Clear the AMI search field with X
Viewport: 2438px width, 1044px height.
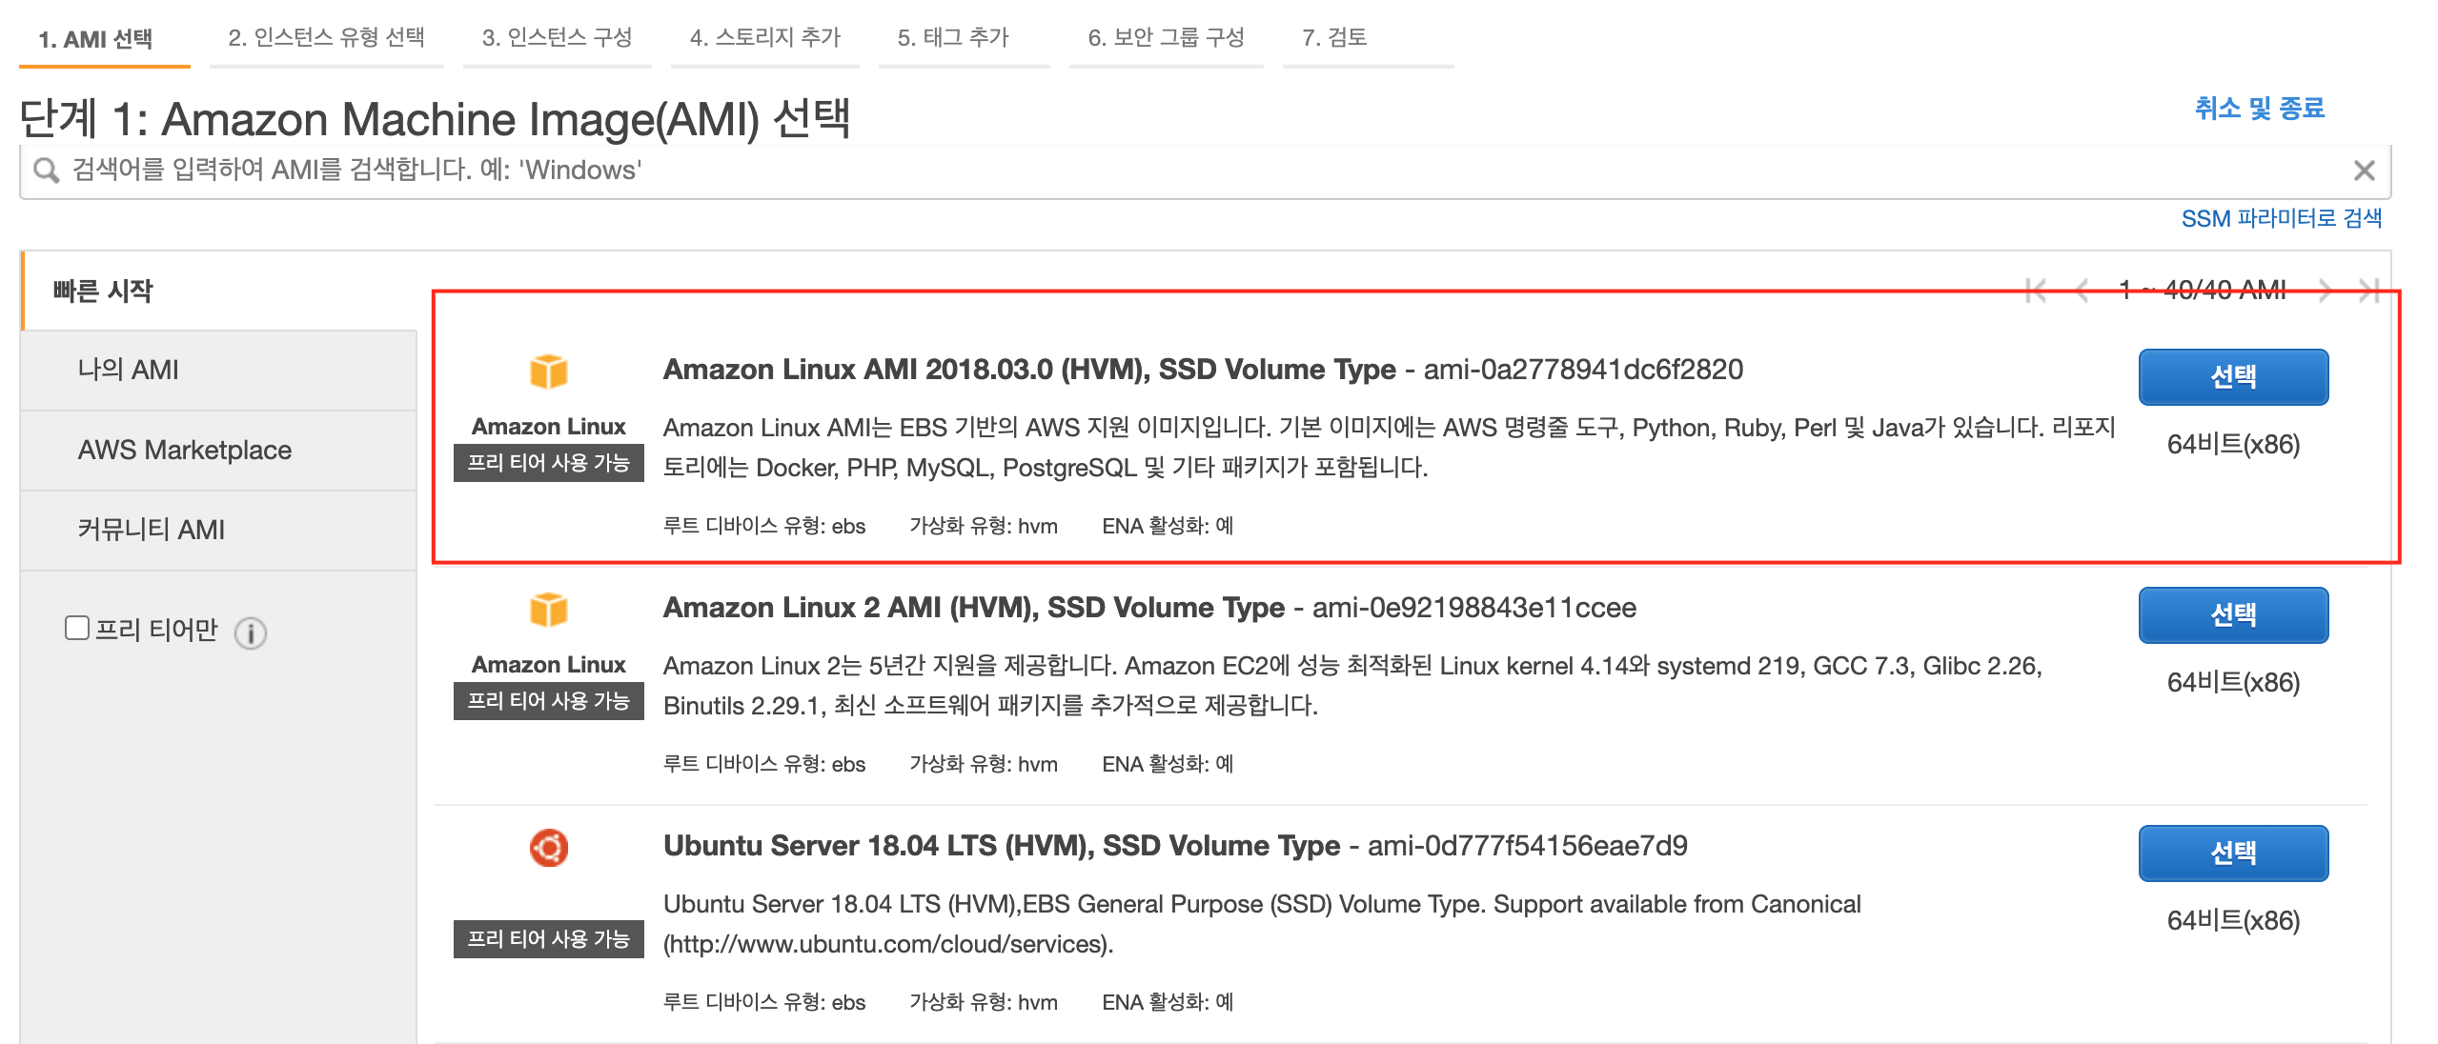tap(2364, 171)
